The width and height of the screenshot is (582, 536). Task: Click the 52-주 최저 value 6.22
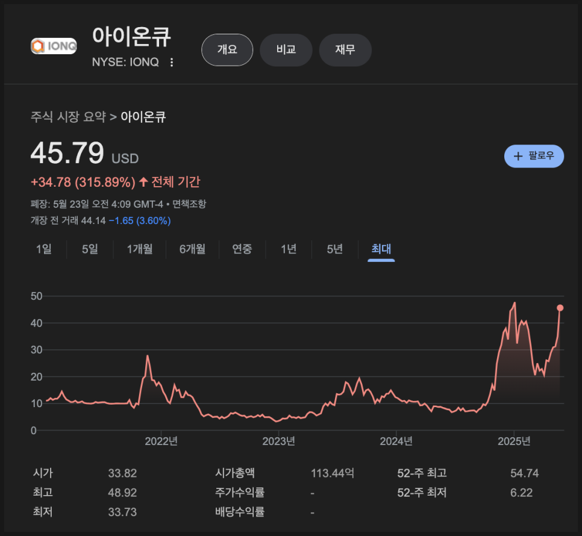pos(522,493)
